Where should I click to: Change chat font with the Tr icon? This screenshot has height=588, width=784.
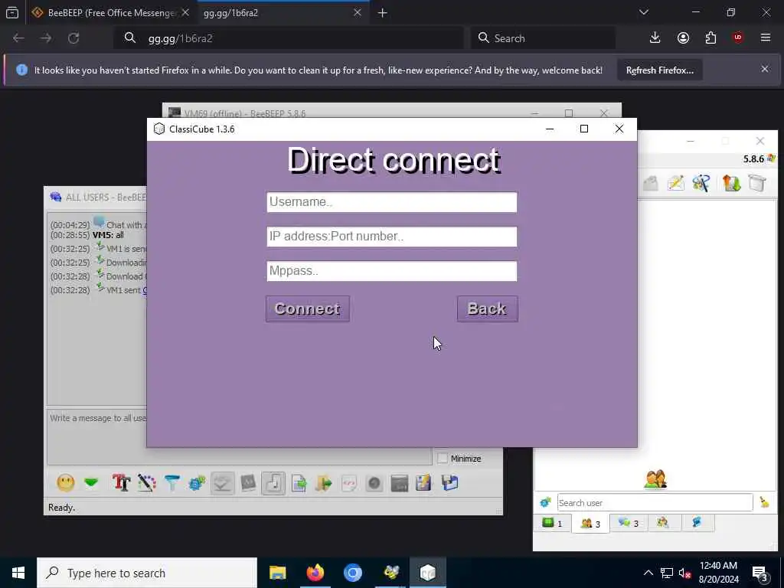click(x=121, y=483)
